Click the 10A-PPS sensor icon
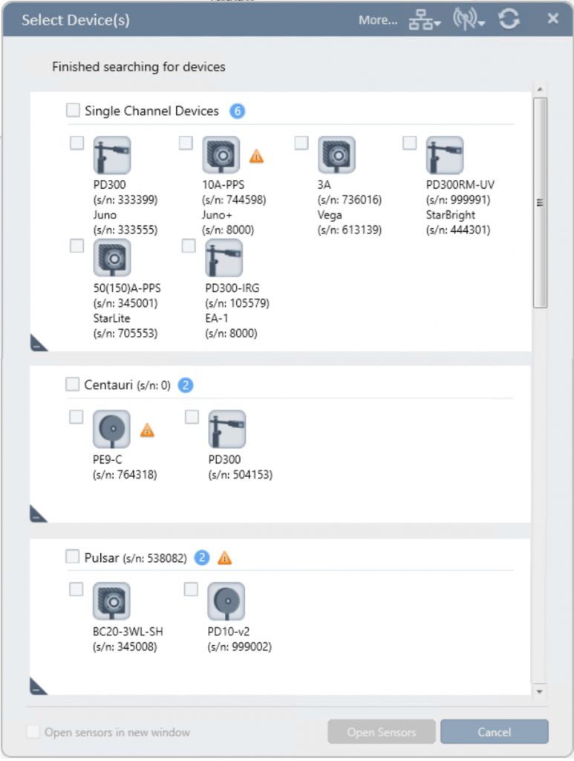This screenshot has height=761, width=574. (x=221, y=155)
